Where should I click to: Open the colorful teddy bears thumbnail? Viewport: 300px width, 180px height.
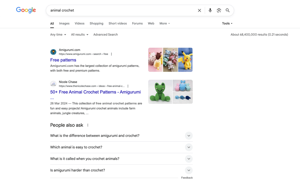pyautogui.click(x=171, y=60)
